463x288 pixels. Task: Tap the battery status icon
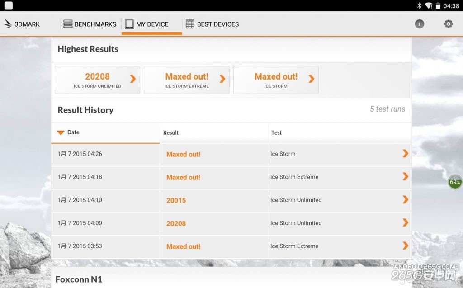coord(438,6)
